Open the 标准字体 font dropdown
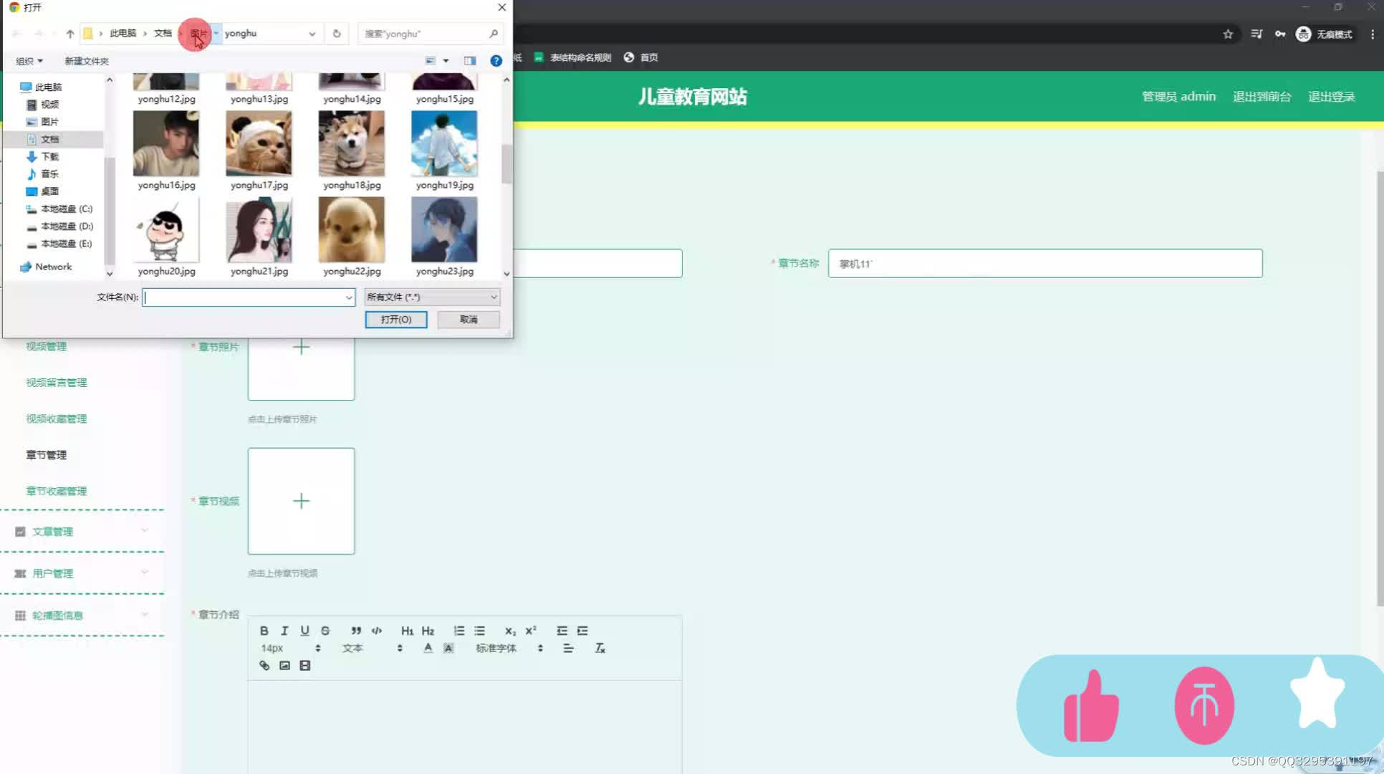Screen dimensions: 1384x774 tap(509, 648)
